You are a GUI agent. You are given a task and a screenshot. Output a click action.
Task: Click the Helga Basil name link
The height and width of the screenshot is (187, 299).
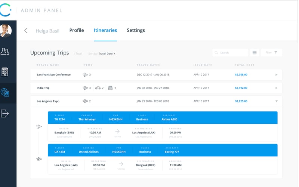pyautogui.click(x=47, y=31)
